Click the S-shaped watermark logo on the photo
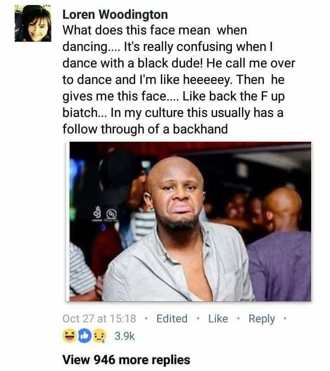Viewport: 330px width, 371px height. (x=96, y=213)
